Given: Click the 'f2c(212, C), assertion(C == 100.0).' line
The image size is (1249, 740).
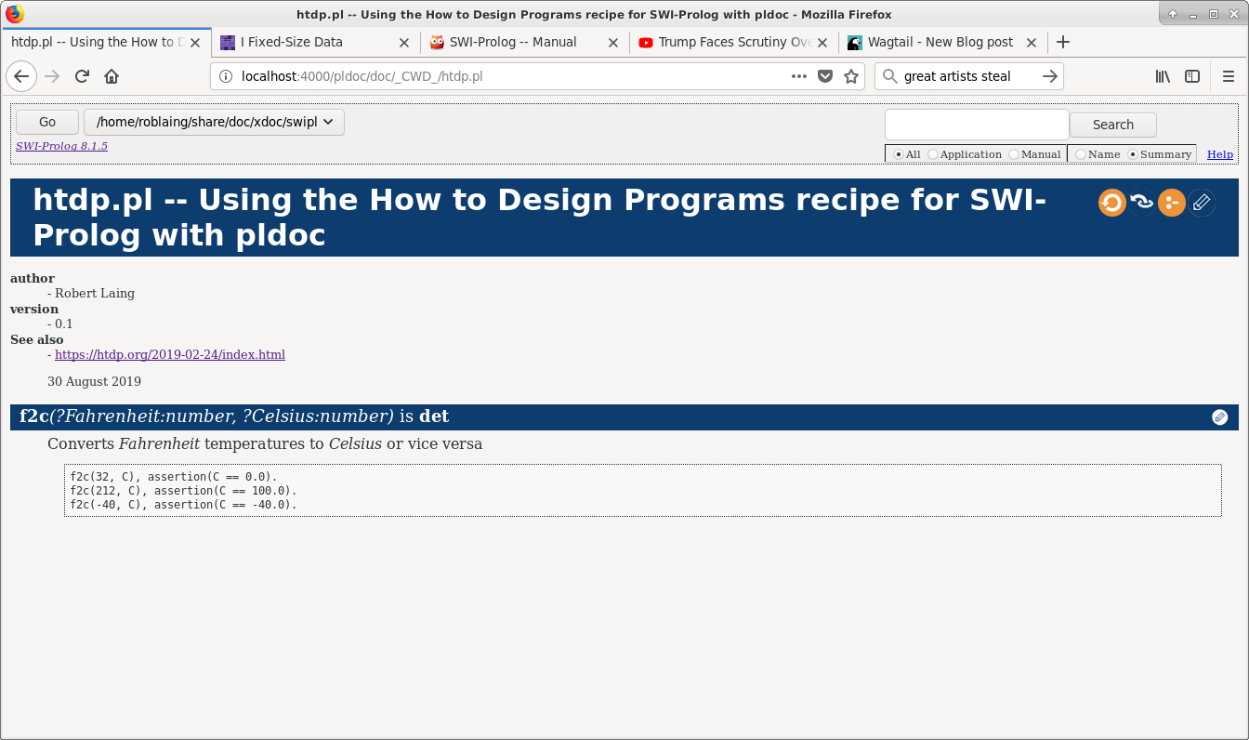Looking at the screenshot, I should [184, 491].
